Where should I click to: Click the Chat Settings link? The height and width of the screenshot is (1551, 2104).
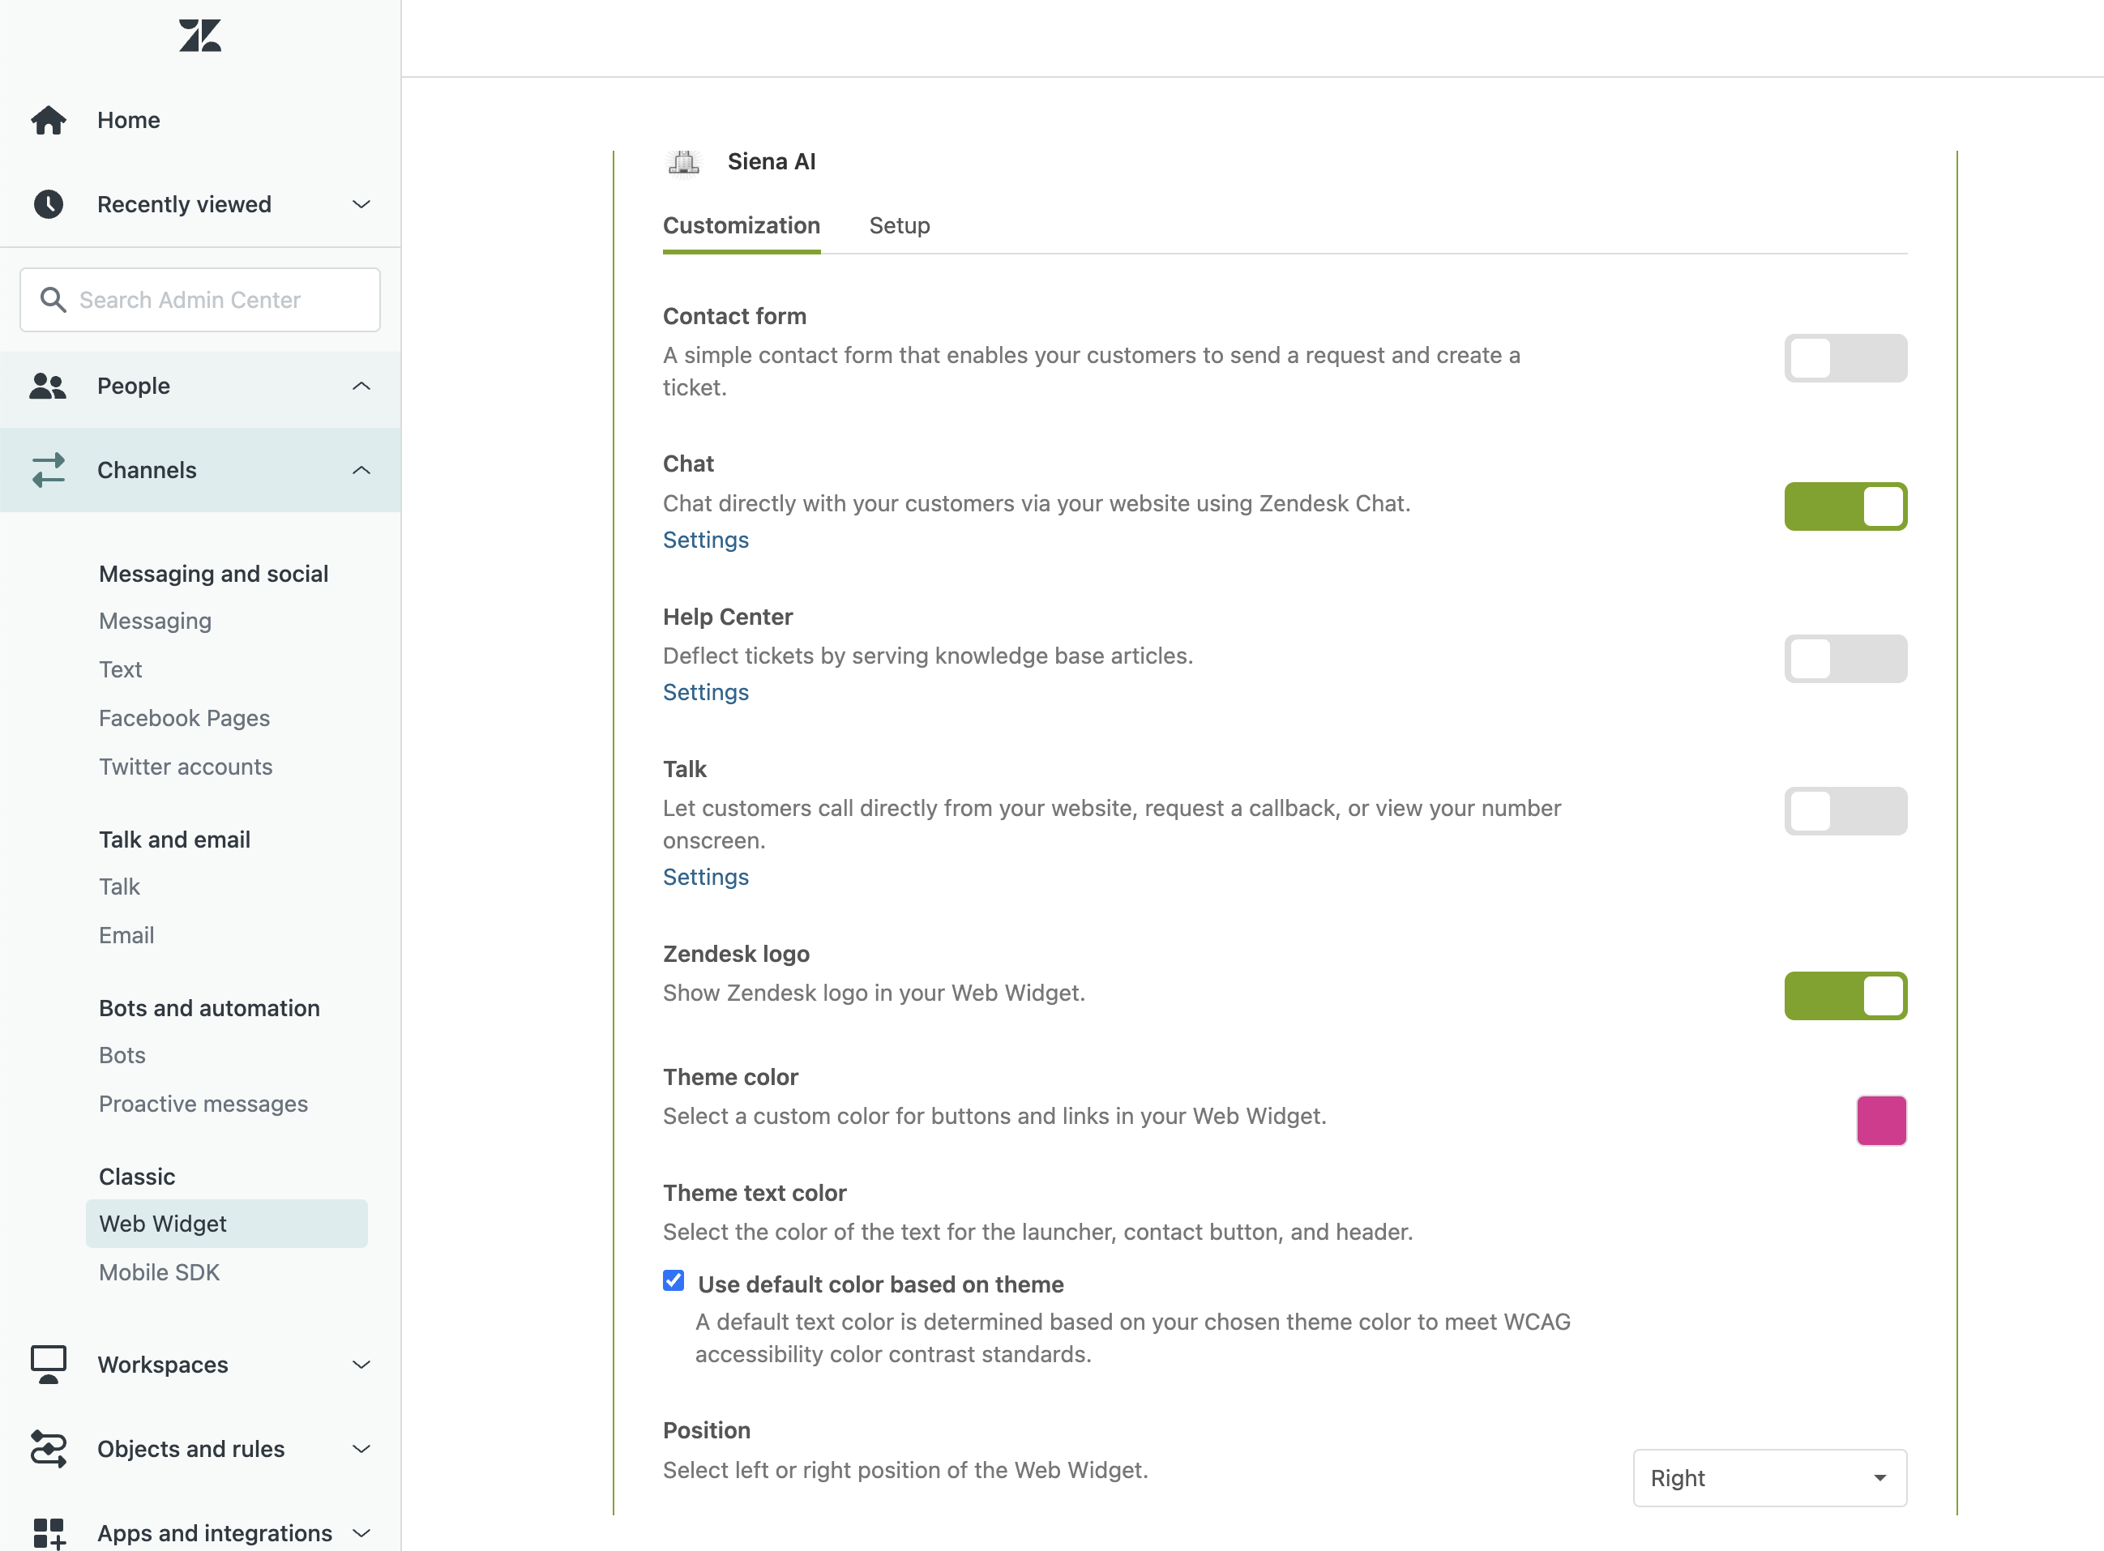pyautogui.click(x=706, y=540)
